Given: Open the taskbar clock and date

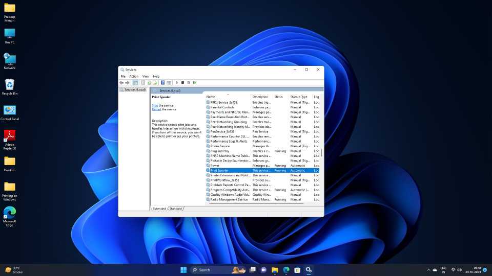Looking at the screenshot, I should [x=473, y=270].
